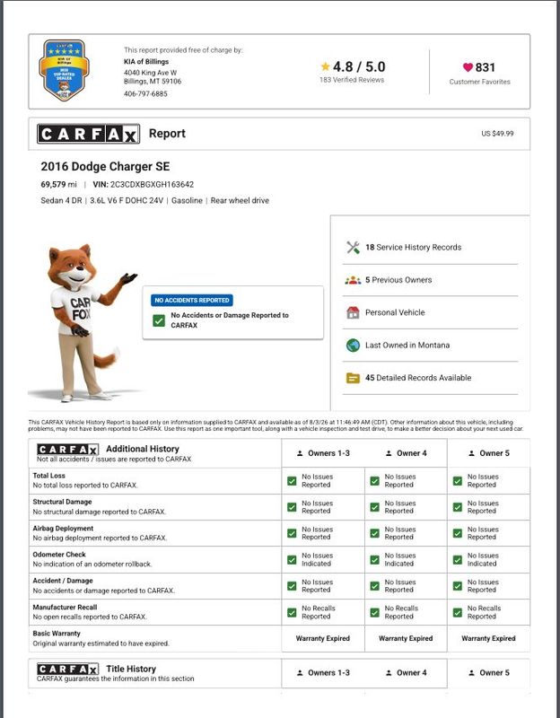560x718 pixels.
Task: Click the US $49.99 price
Action: [x=497, y=134]
